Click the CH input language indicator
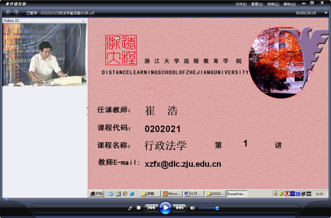The image size is (331, 218). coord(292,193)
